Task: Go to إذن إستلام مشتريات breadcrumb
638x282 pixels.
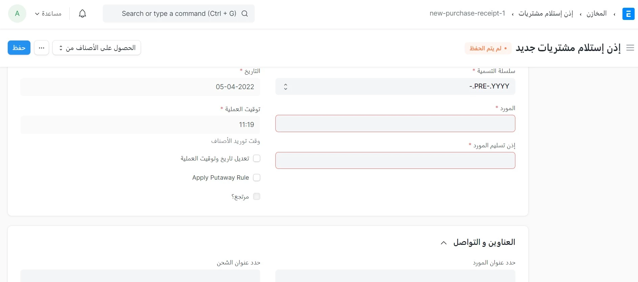Action: tap(546, 14)
